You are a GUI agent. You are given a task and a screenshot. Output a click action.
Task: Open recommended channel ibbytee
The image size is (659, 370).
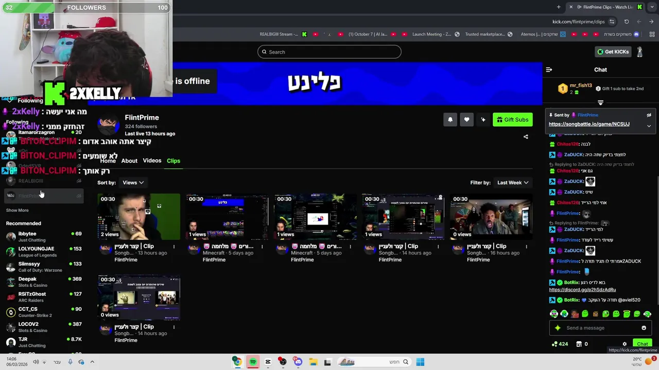tap(44, 236)
